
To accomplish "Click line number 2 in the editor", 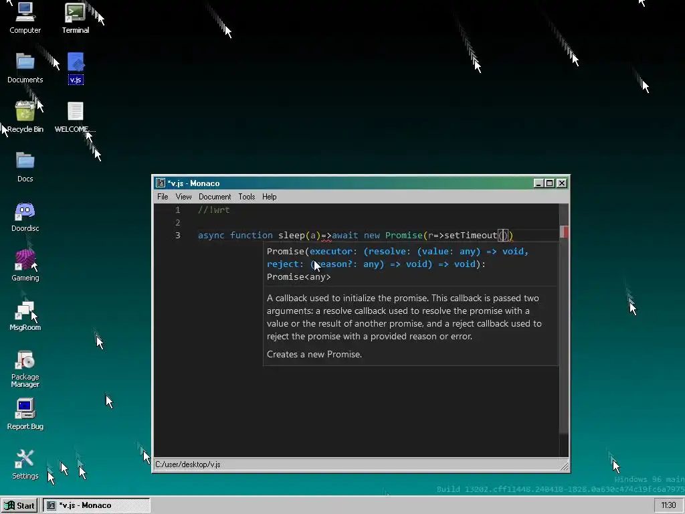I will (178, 223).
